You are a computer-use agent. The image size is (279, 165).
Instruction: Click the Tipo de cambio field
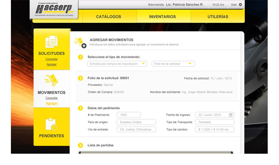click(215, 130)
